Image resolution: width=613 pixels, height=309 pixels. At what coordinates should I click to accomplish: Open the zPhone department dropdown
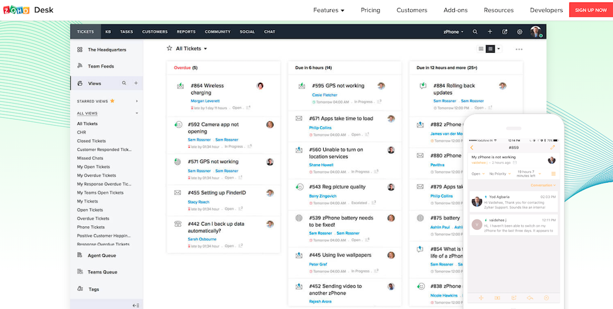454,32
